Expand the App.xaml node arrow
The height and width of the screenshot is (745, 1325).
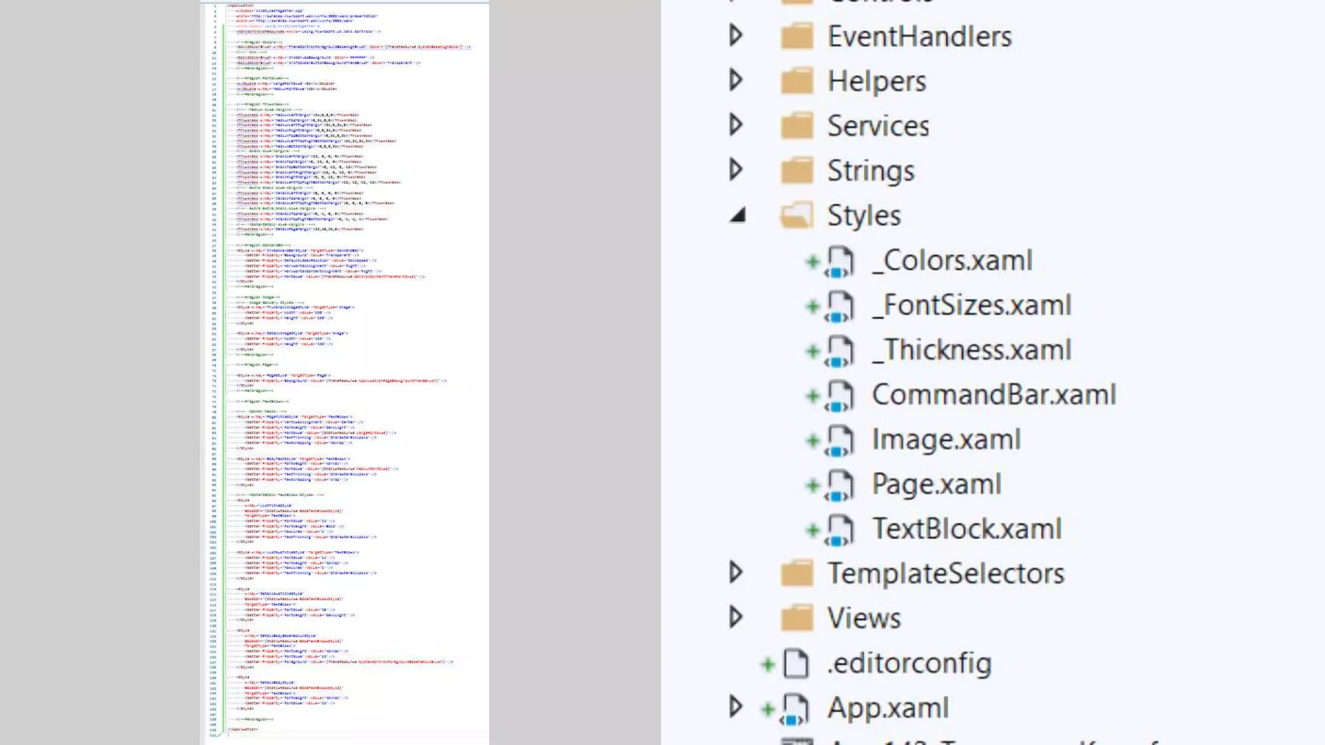[736, 707]
